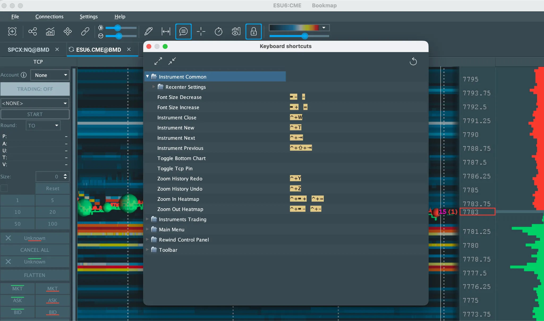Viewport: 544px width, 321px height.
Task: Click the brightness sun icon
Action: (x=101, y=28)
